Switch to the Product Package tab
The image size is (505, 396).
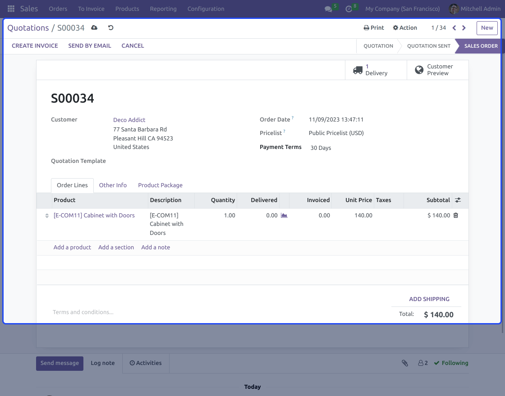coord(161,185)
